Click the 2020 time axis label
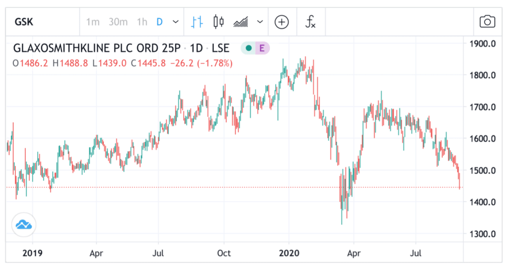This screenshot has width=507, height=270. click(x=289, y=253)
